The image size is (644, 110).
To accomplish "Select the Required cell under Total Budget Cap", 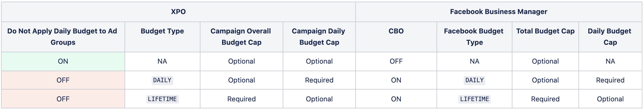I will coord(545,99).
